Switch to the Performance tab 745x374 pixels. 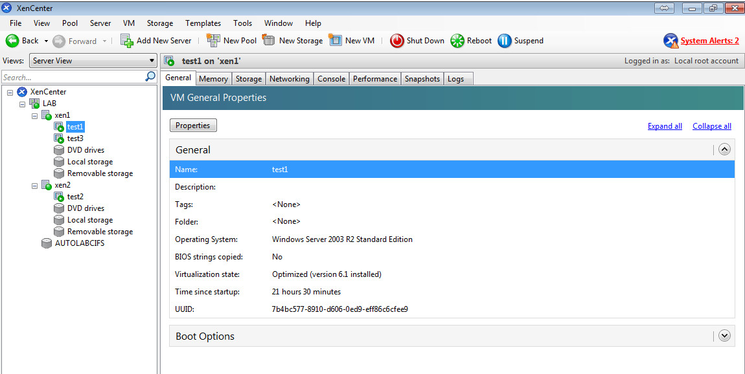[x=374, y=79]
